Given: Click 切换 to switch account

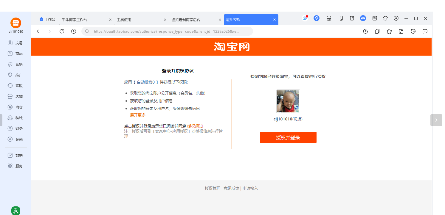Looking at the screenshot, I should click(297, 119).
